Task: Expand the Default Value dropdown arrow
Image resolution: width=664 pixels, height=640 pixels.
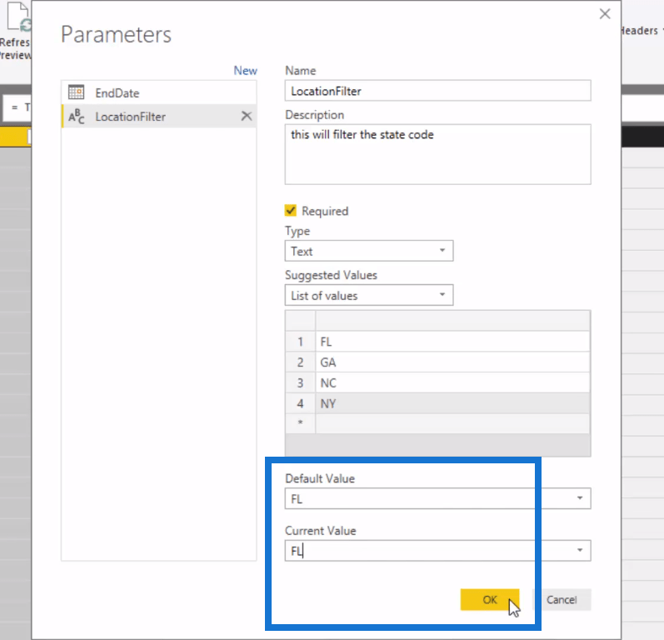Action: [x=580, y=498]
